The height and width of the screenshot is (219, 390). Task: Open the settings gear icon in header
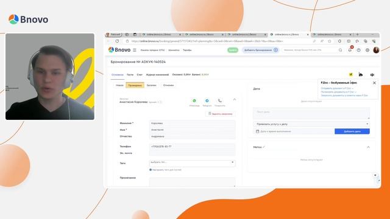coord(367,50)
